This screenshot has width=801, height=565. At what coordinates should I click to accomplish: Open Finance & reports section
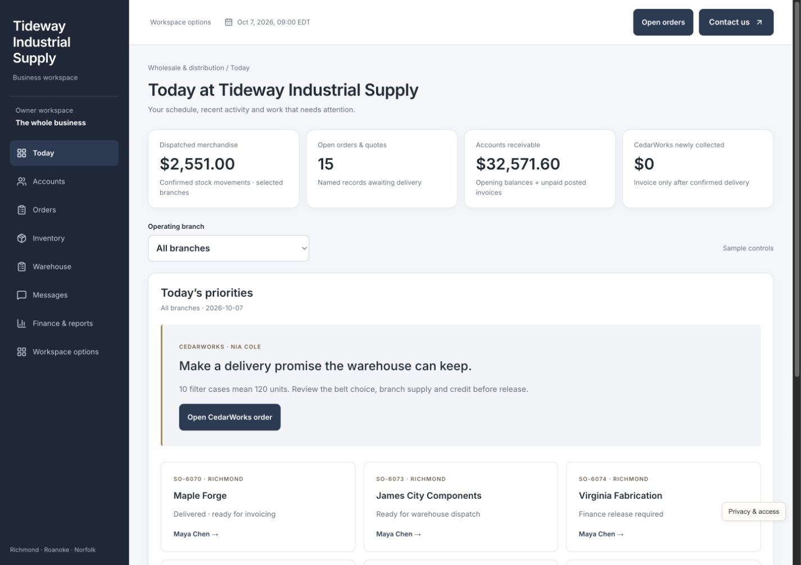point(64,323)
